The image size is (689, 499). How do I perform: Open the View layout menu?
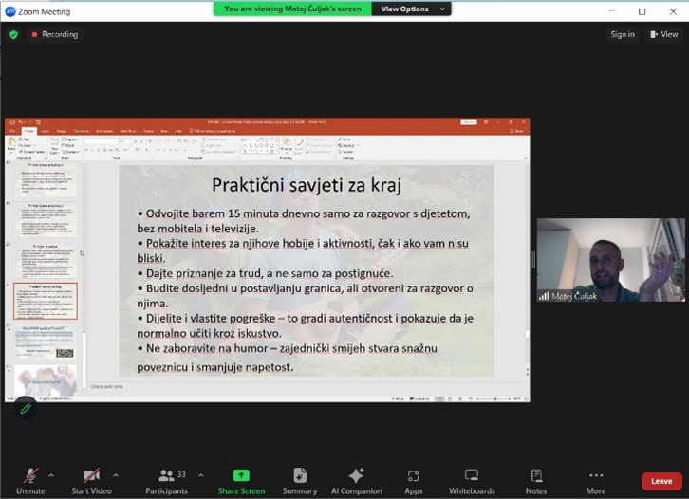(664, 34)
